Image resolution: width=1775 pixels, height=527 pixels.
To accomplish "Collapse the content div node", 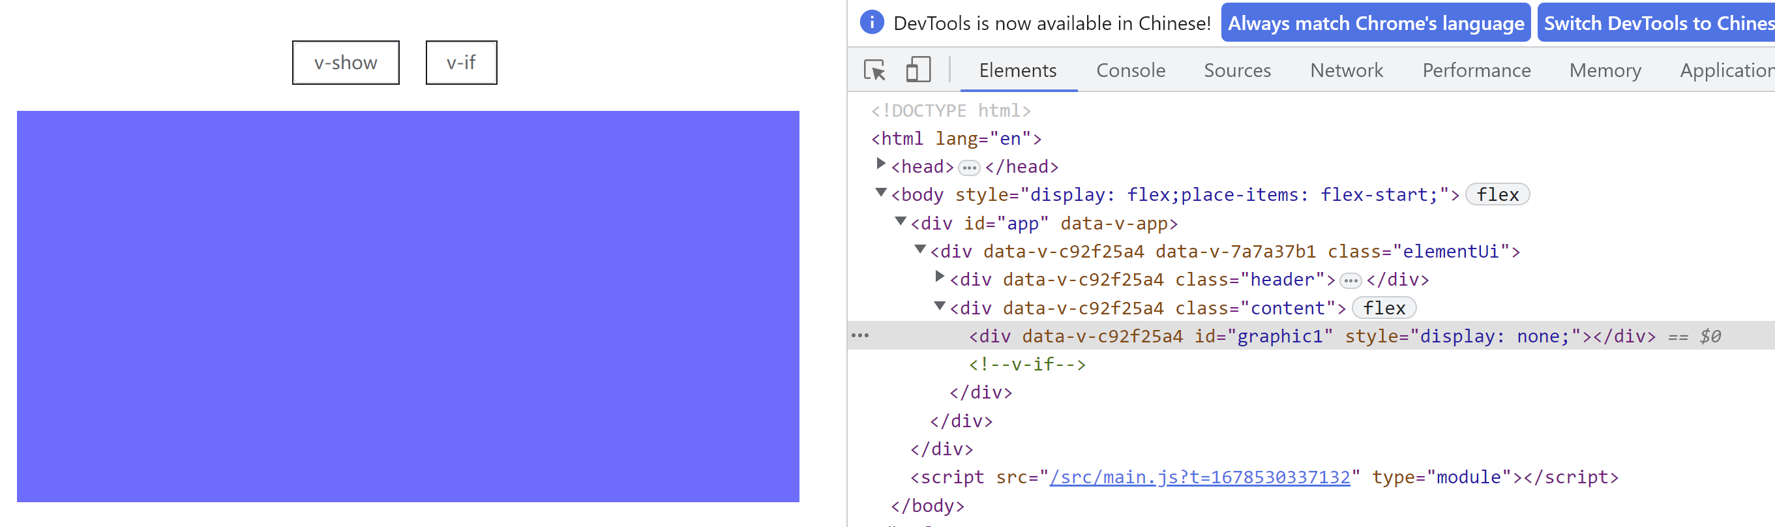I will click(x=938, y=306).
